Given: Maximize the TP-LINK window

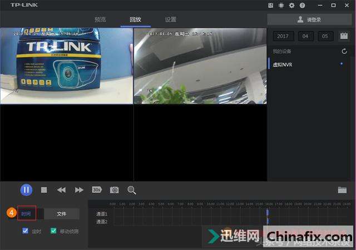Looking at the screenshot, I should 333,5.
